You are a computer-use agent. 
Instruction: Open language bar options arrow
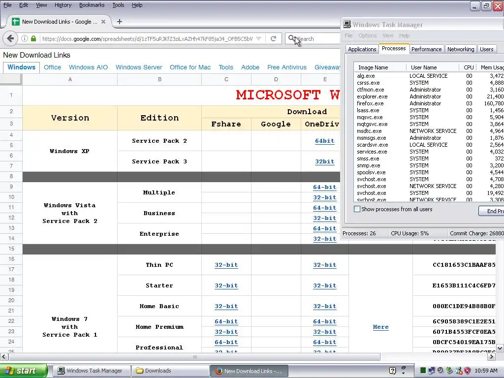pos(404,374)
